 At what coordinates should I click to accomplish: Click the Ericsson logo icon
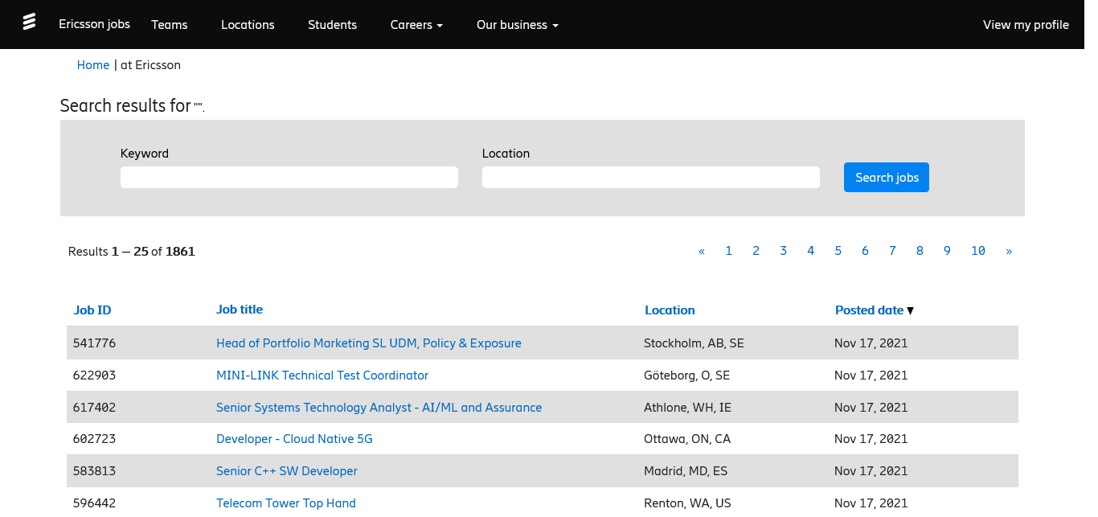[29, 22]
